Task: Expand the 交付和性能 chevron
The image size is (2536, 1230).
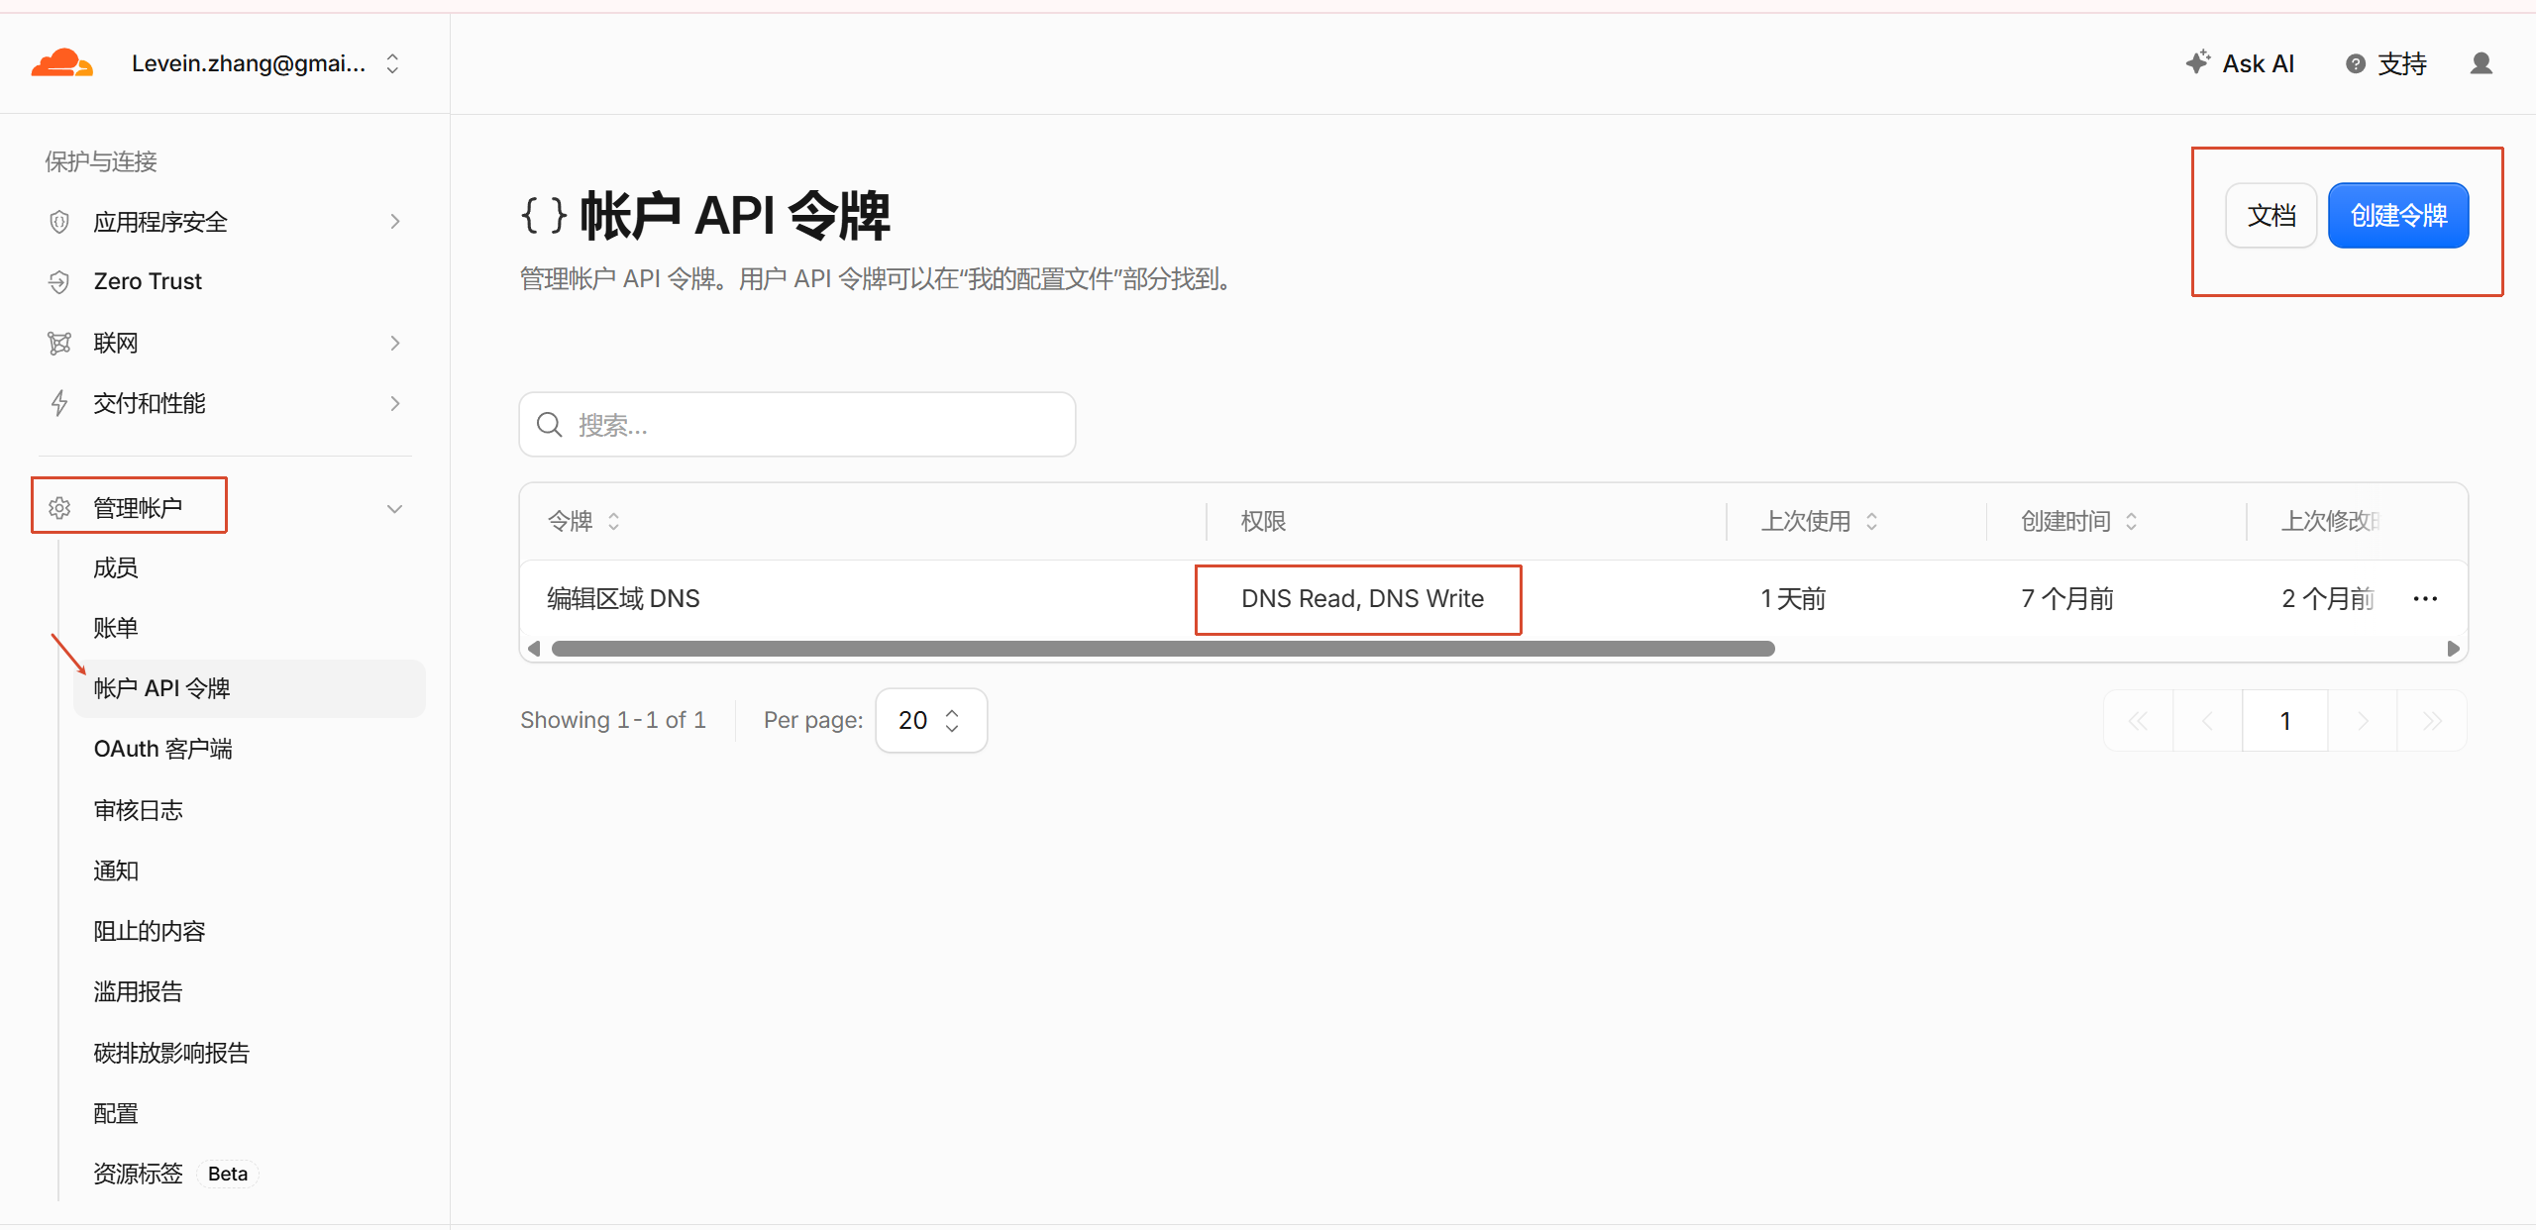Action: pos(395,403)
